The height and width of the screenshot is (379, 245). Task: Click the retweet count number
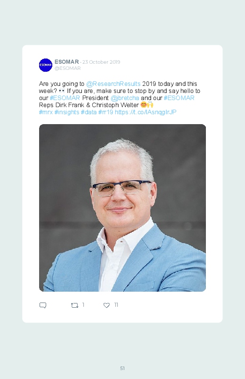click(x=83, y=305)
